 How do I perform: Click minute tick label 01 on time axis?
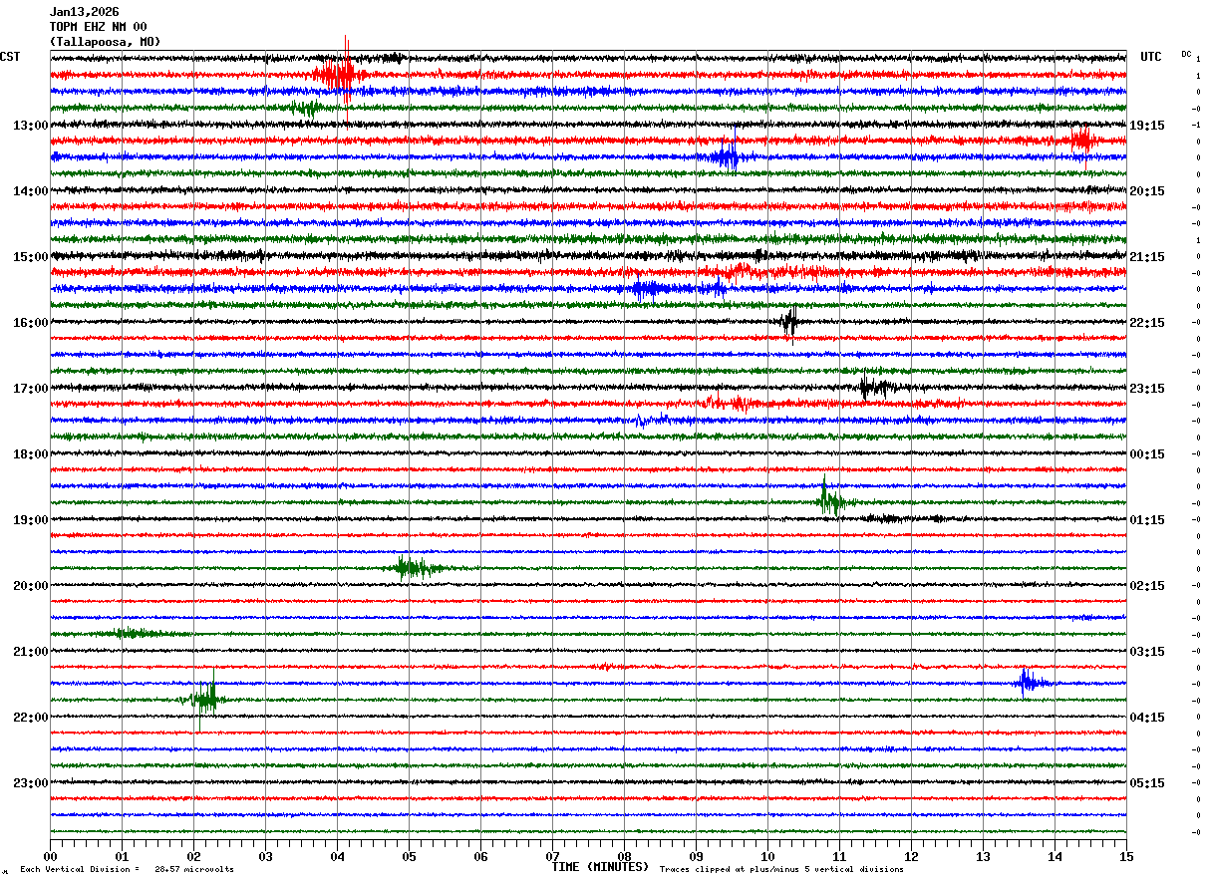coord(122,857)
